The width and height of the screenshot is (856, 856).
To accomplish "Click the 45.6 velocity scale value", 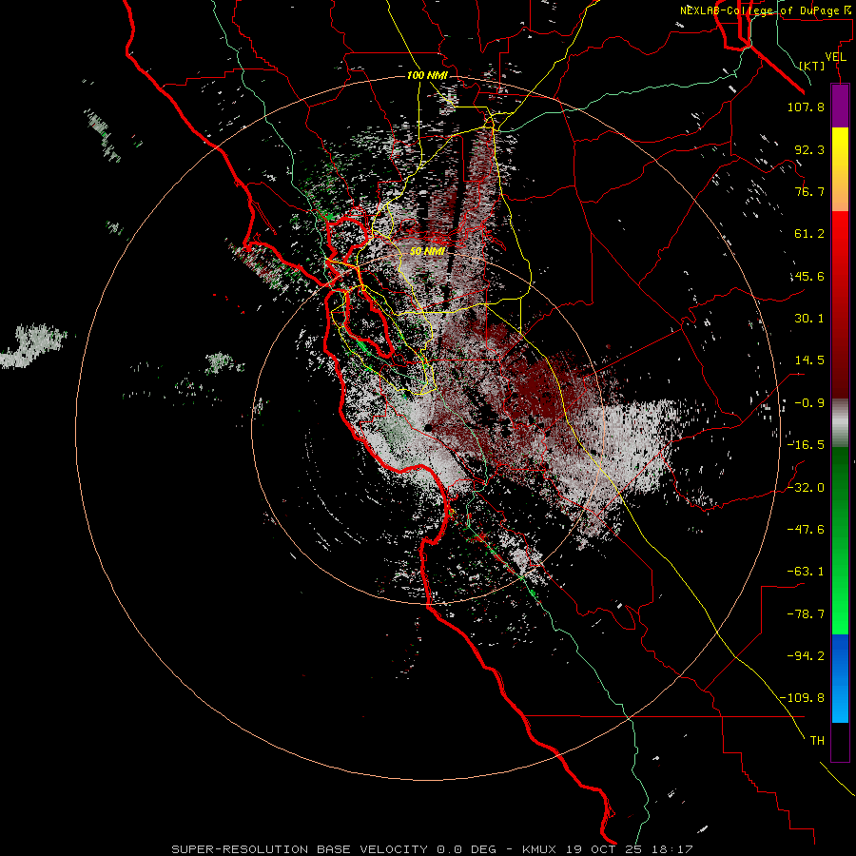I will 809,276.
